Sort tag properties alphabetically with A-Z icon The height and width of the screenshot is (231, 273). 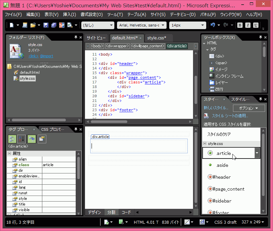tap(21, 139)
